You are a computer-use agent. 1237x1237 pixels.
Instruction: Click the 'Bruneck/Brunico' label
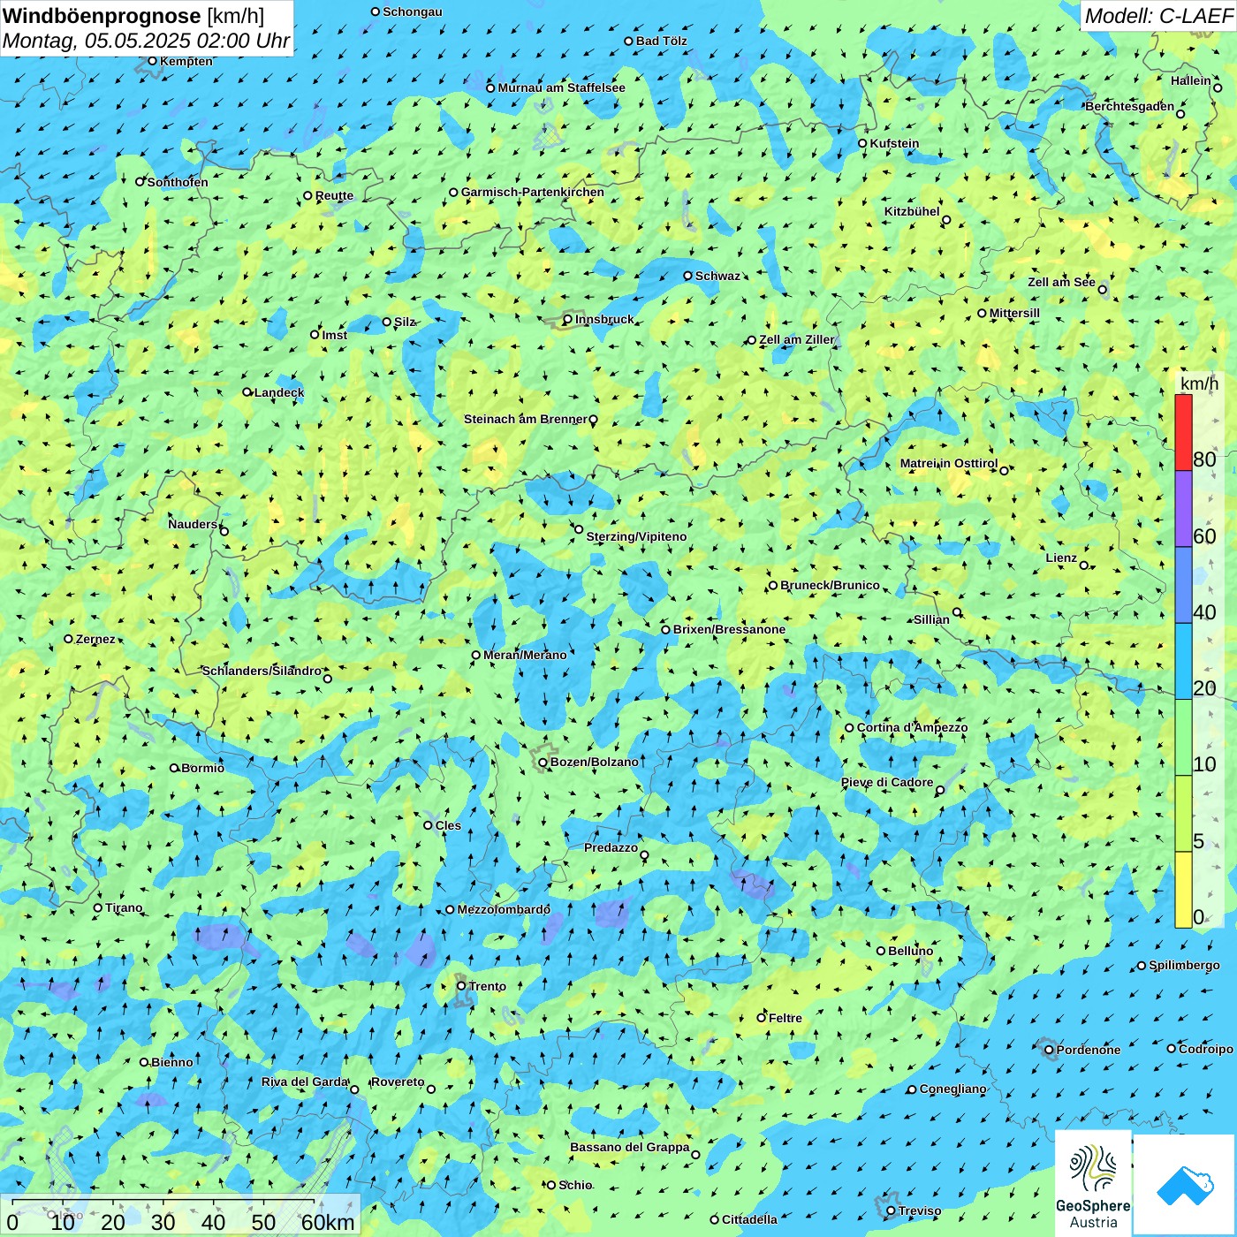pyautogui.click(x=830, y=585)
